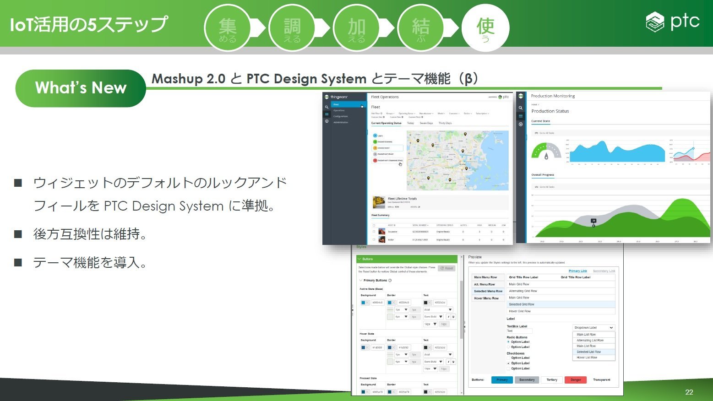Open search icon in Production Monitoring sidebar
Image resolution: width=713 pixels, height=401 pixels.
coord(521,108)
